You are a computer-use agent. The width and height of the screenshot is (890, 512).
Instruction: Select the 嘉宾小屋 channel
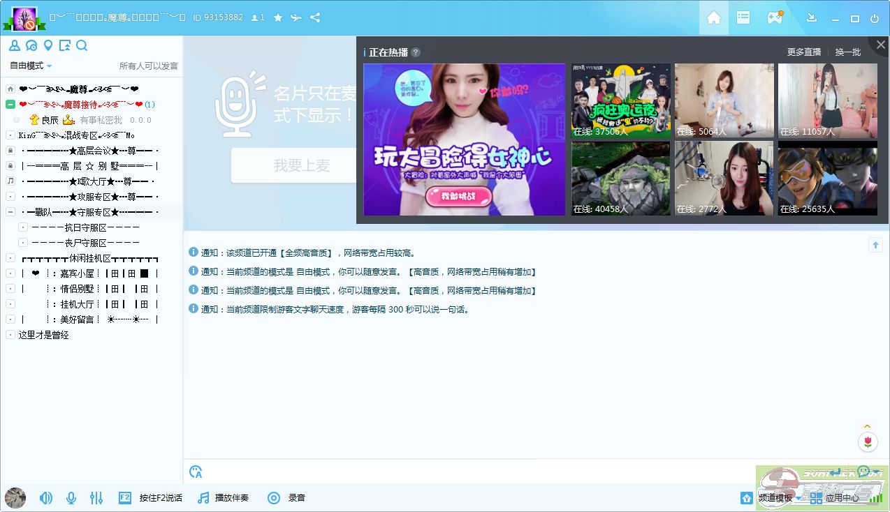(x=91, y=273)
